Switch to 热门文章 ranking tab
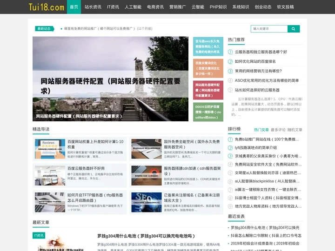335x251 pixels. (x=261, y=130)
